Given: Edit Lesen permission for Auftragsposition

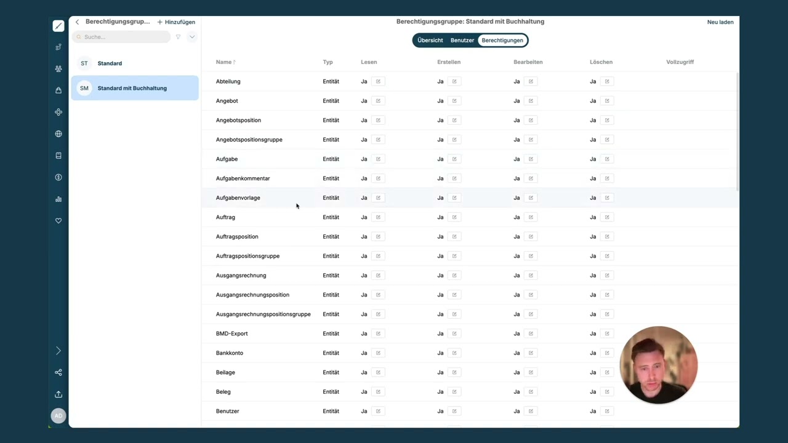Looking at the screenshot, I should pyautogui.click(x=378, y=236).
